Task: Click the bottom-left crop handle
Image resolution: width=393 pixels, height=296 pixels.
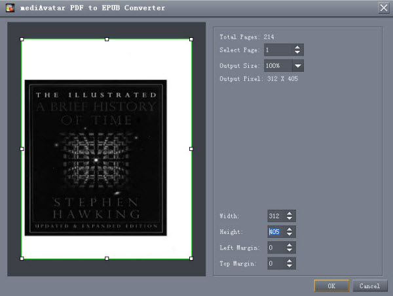Action: [x=22, y=259]
